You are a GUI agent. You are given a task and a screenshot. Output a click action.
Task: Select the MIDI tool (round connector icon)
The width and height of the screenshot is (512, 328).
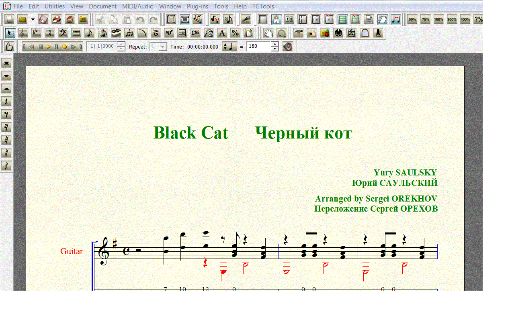[338, 33]
